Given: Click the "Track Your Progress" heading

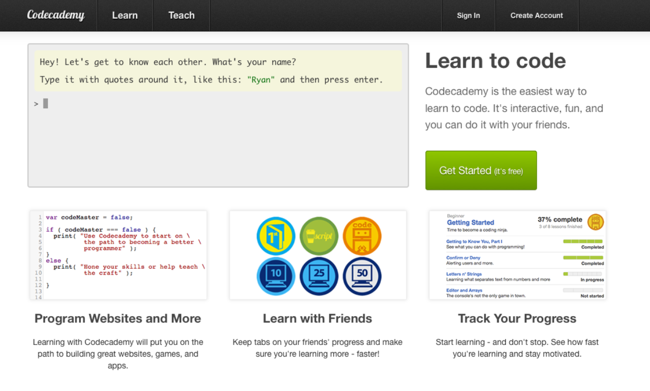Looking at the screenshot, I should pos(517,319).
